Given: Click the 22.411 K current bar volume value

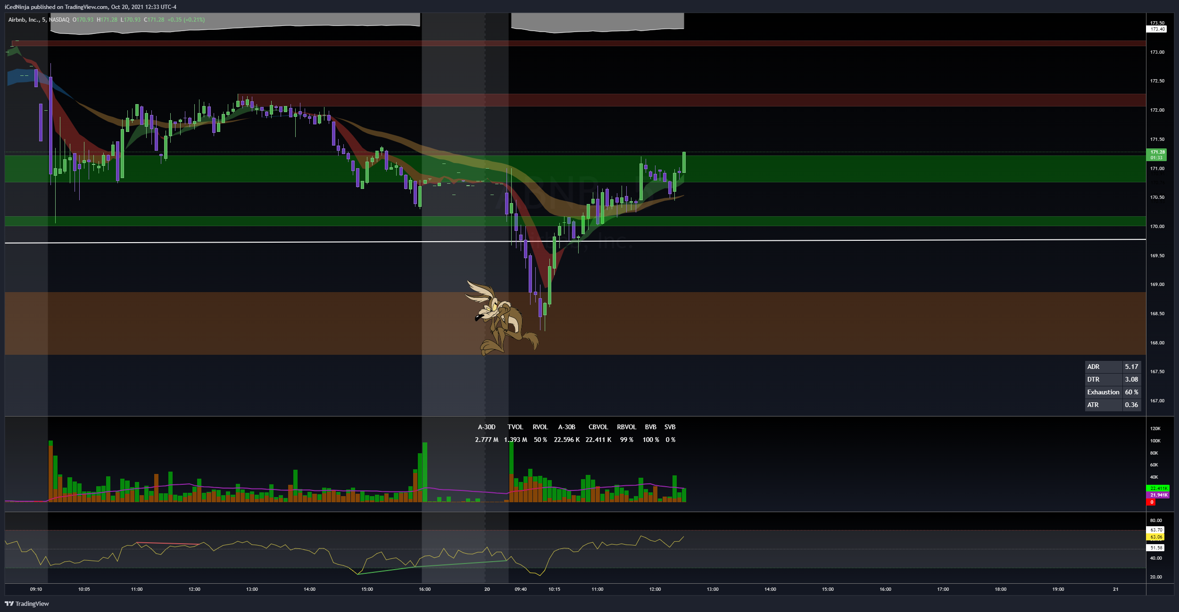Looking at the screenshot, I should [598, 440].
